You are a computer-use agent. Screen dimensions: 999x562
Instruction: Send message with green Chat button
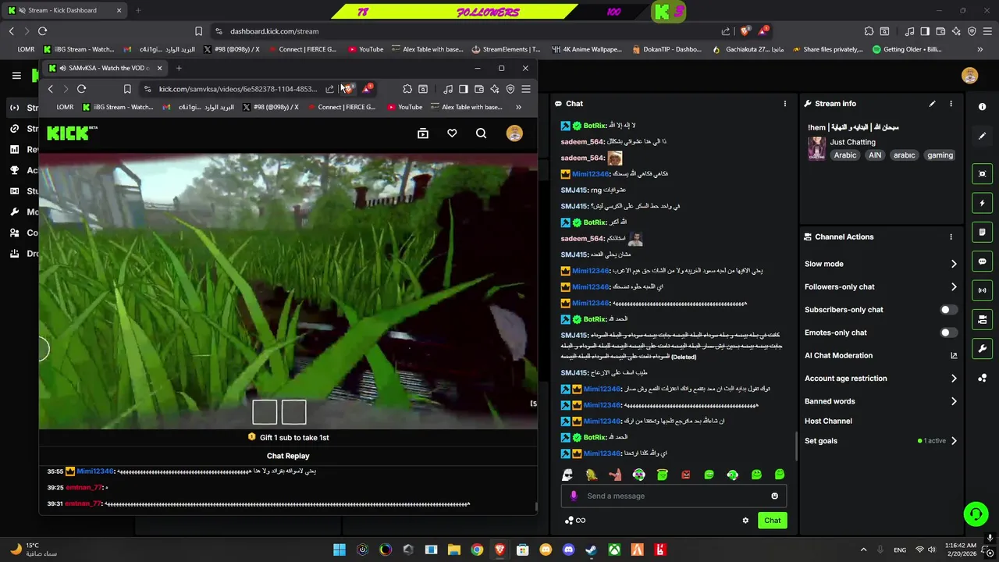click(x=772, y=521)
